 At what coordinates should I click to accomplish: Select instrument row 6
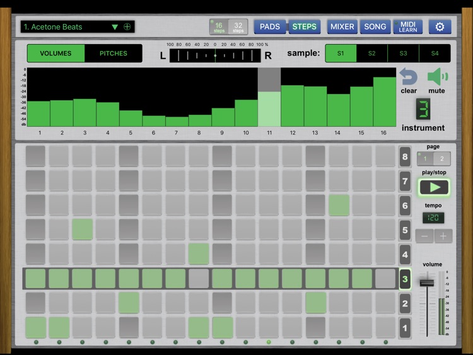[x=405, y=206]
